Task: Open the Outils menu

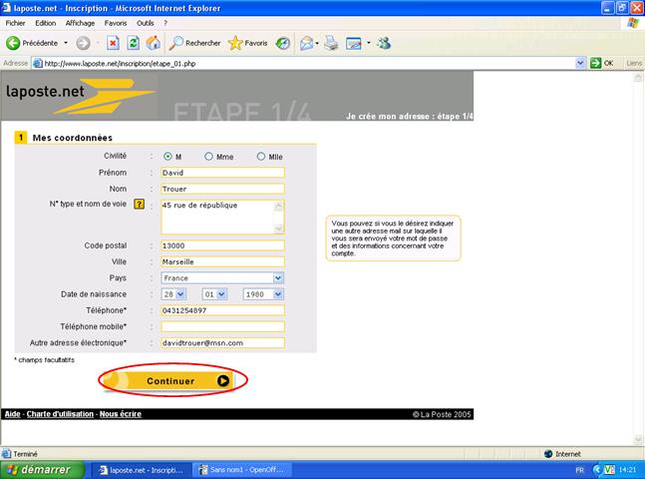Action: [146, 23]
